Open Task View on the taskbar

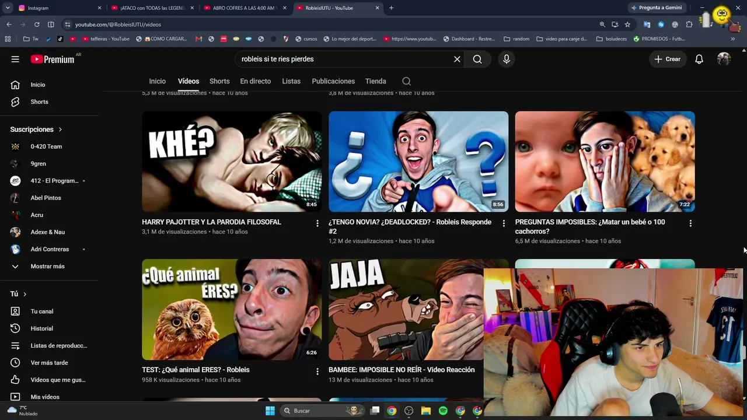tap(375, 411)
